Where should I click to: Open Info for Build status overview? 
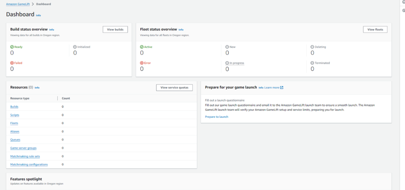click(51, 30)
